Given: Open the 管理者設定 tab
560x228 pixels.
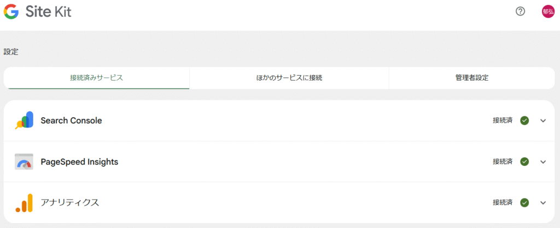Looking at the screenshot, I should [471, 77].
